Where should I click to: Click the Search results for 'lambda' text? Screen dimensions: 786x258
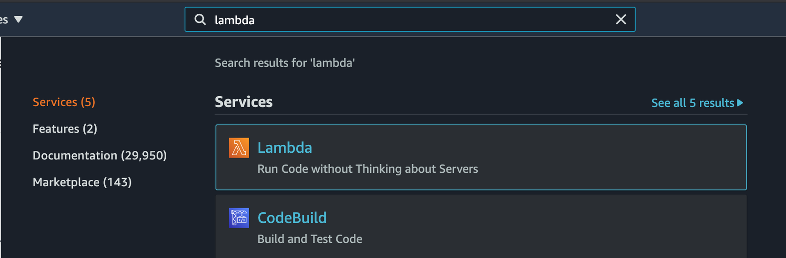[284, 63]
